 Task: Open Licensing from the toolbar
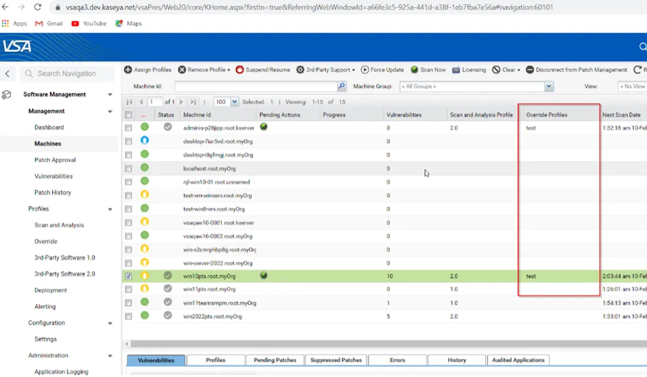tap(469, 70)
